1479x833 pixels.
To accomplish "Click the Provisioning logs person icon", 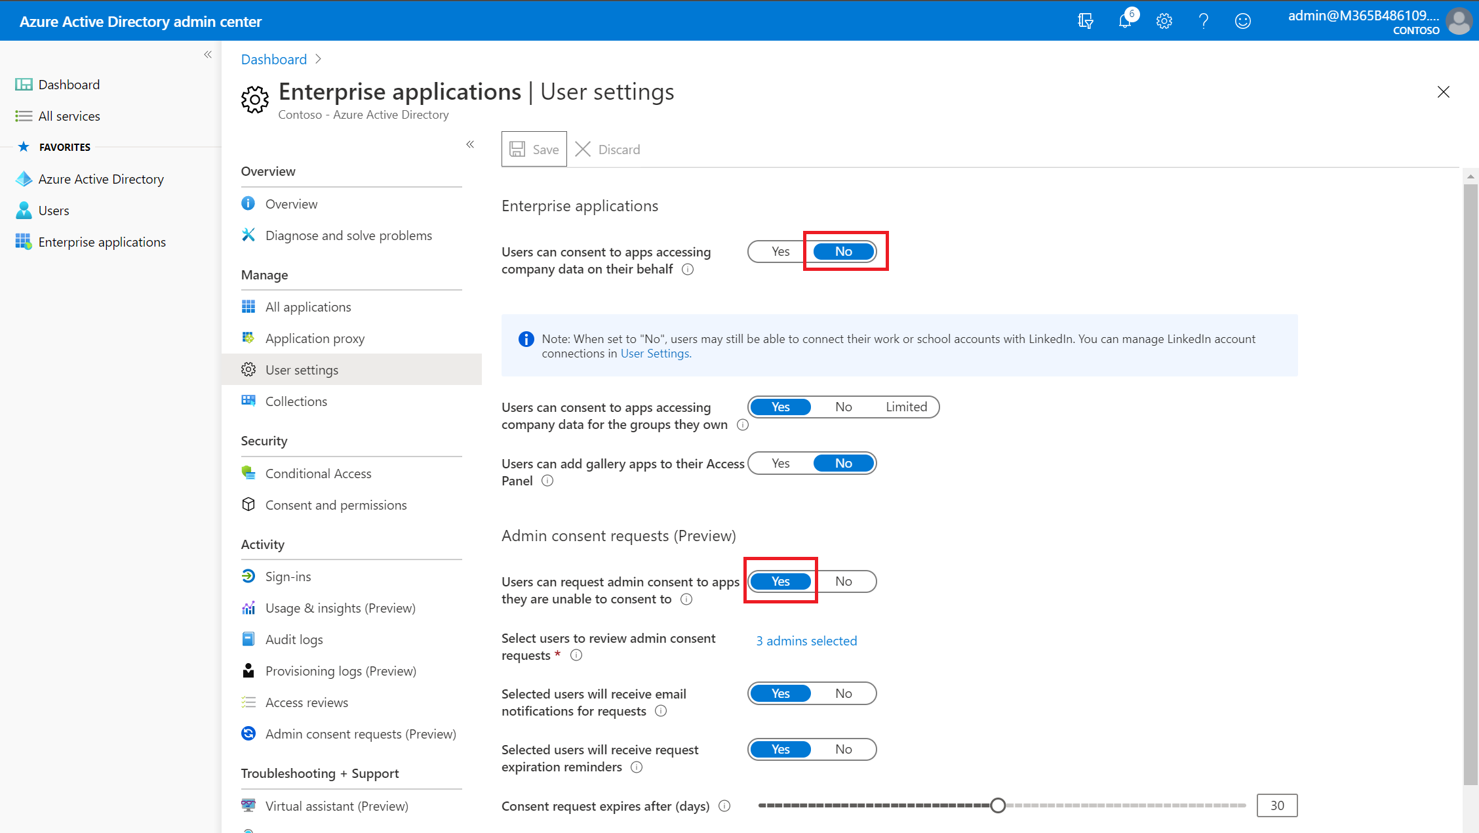I will point(248,670).
